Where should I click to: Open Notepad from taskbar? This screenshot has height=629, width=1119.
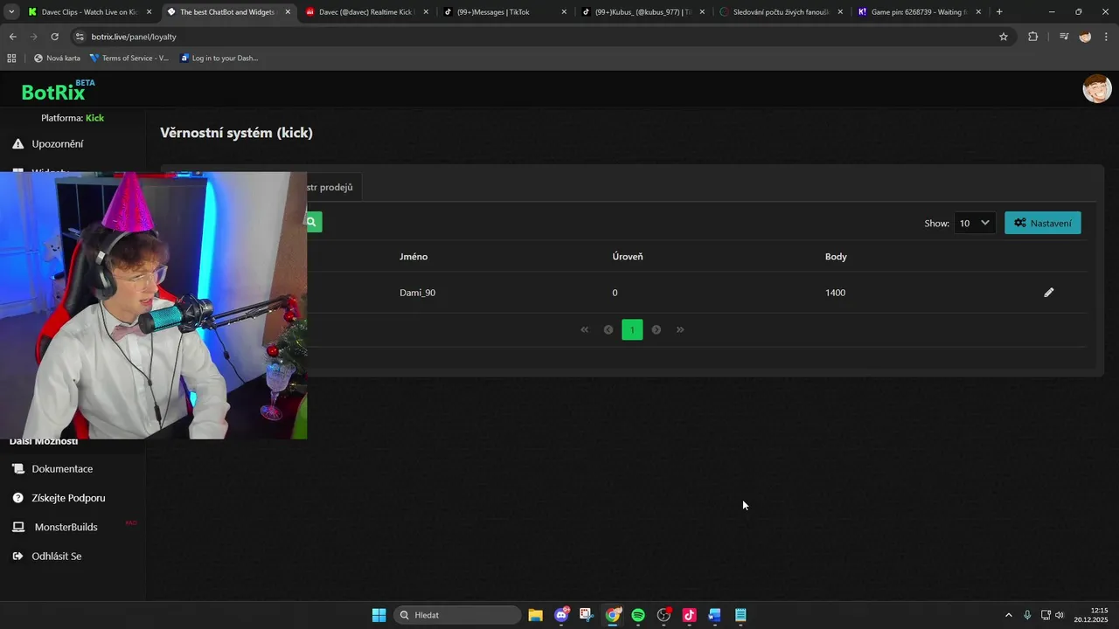pos(740,615)
